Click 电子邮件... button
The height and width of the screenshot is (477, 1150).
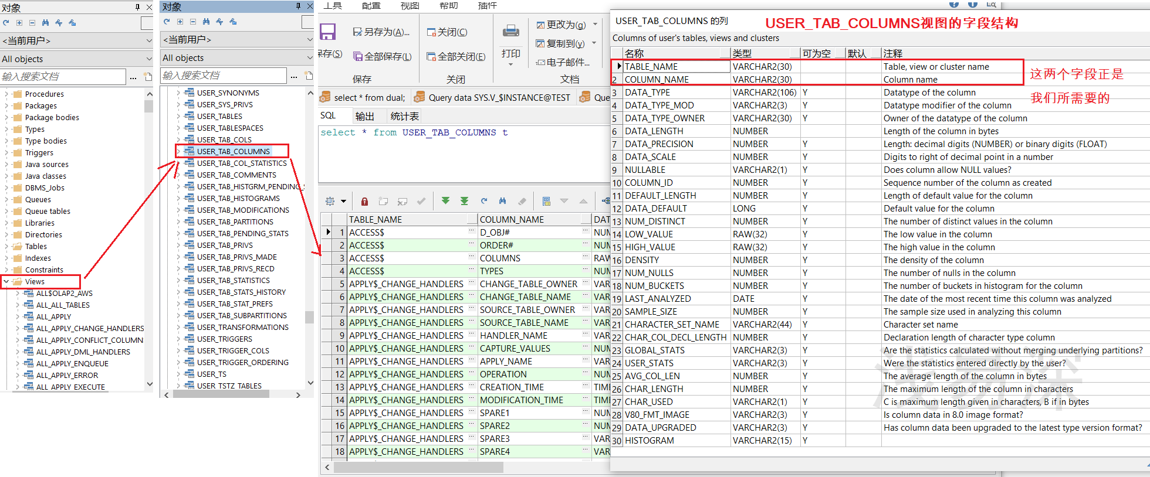click(x=563, y=62)
